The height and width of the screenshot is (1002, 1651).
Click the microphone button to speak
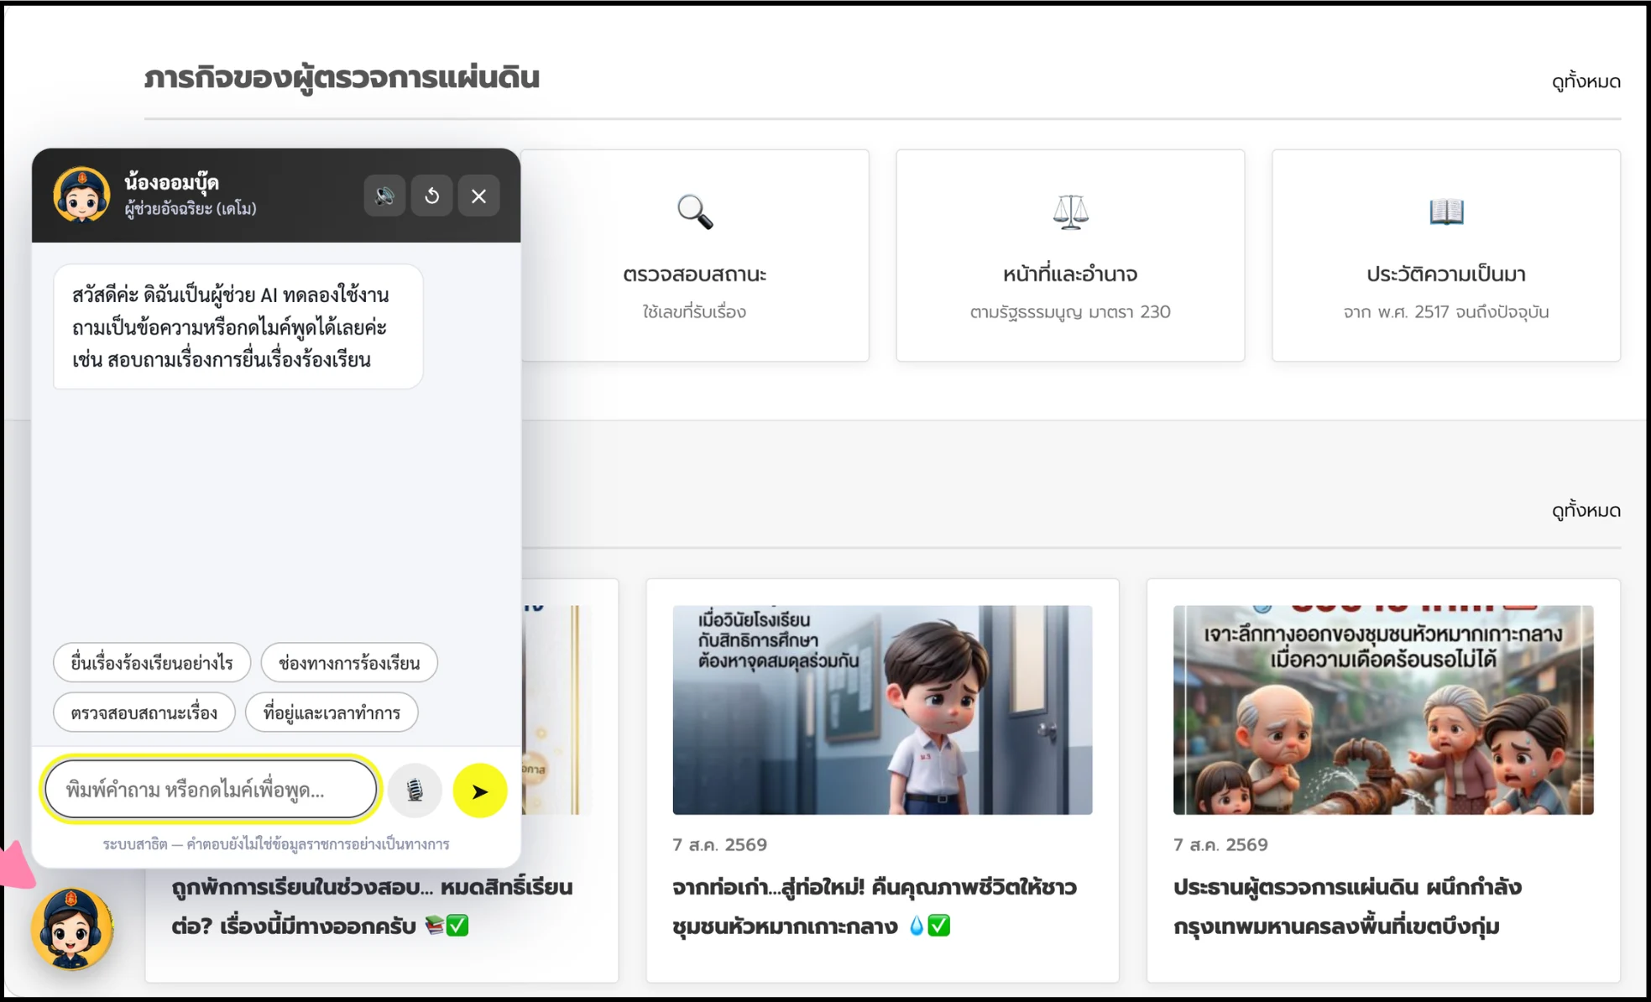(415, 791)
